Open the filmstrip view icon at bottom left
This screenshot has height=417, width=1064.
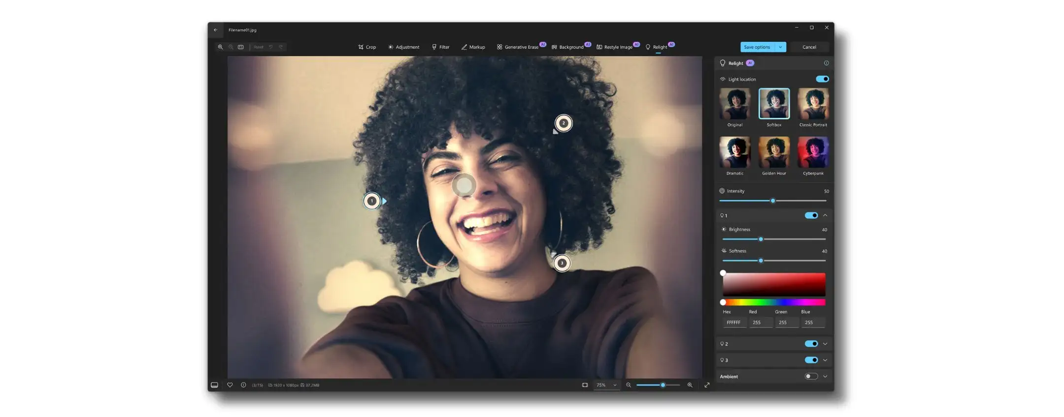(214, 385)
